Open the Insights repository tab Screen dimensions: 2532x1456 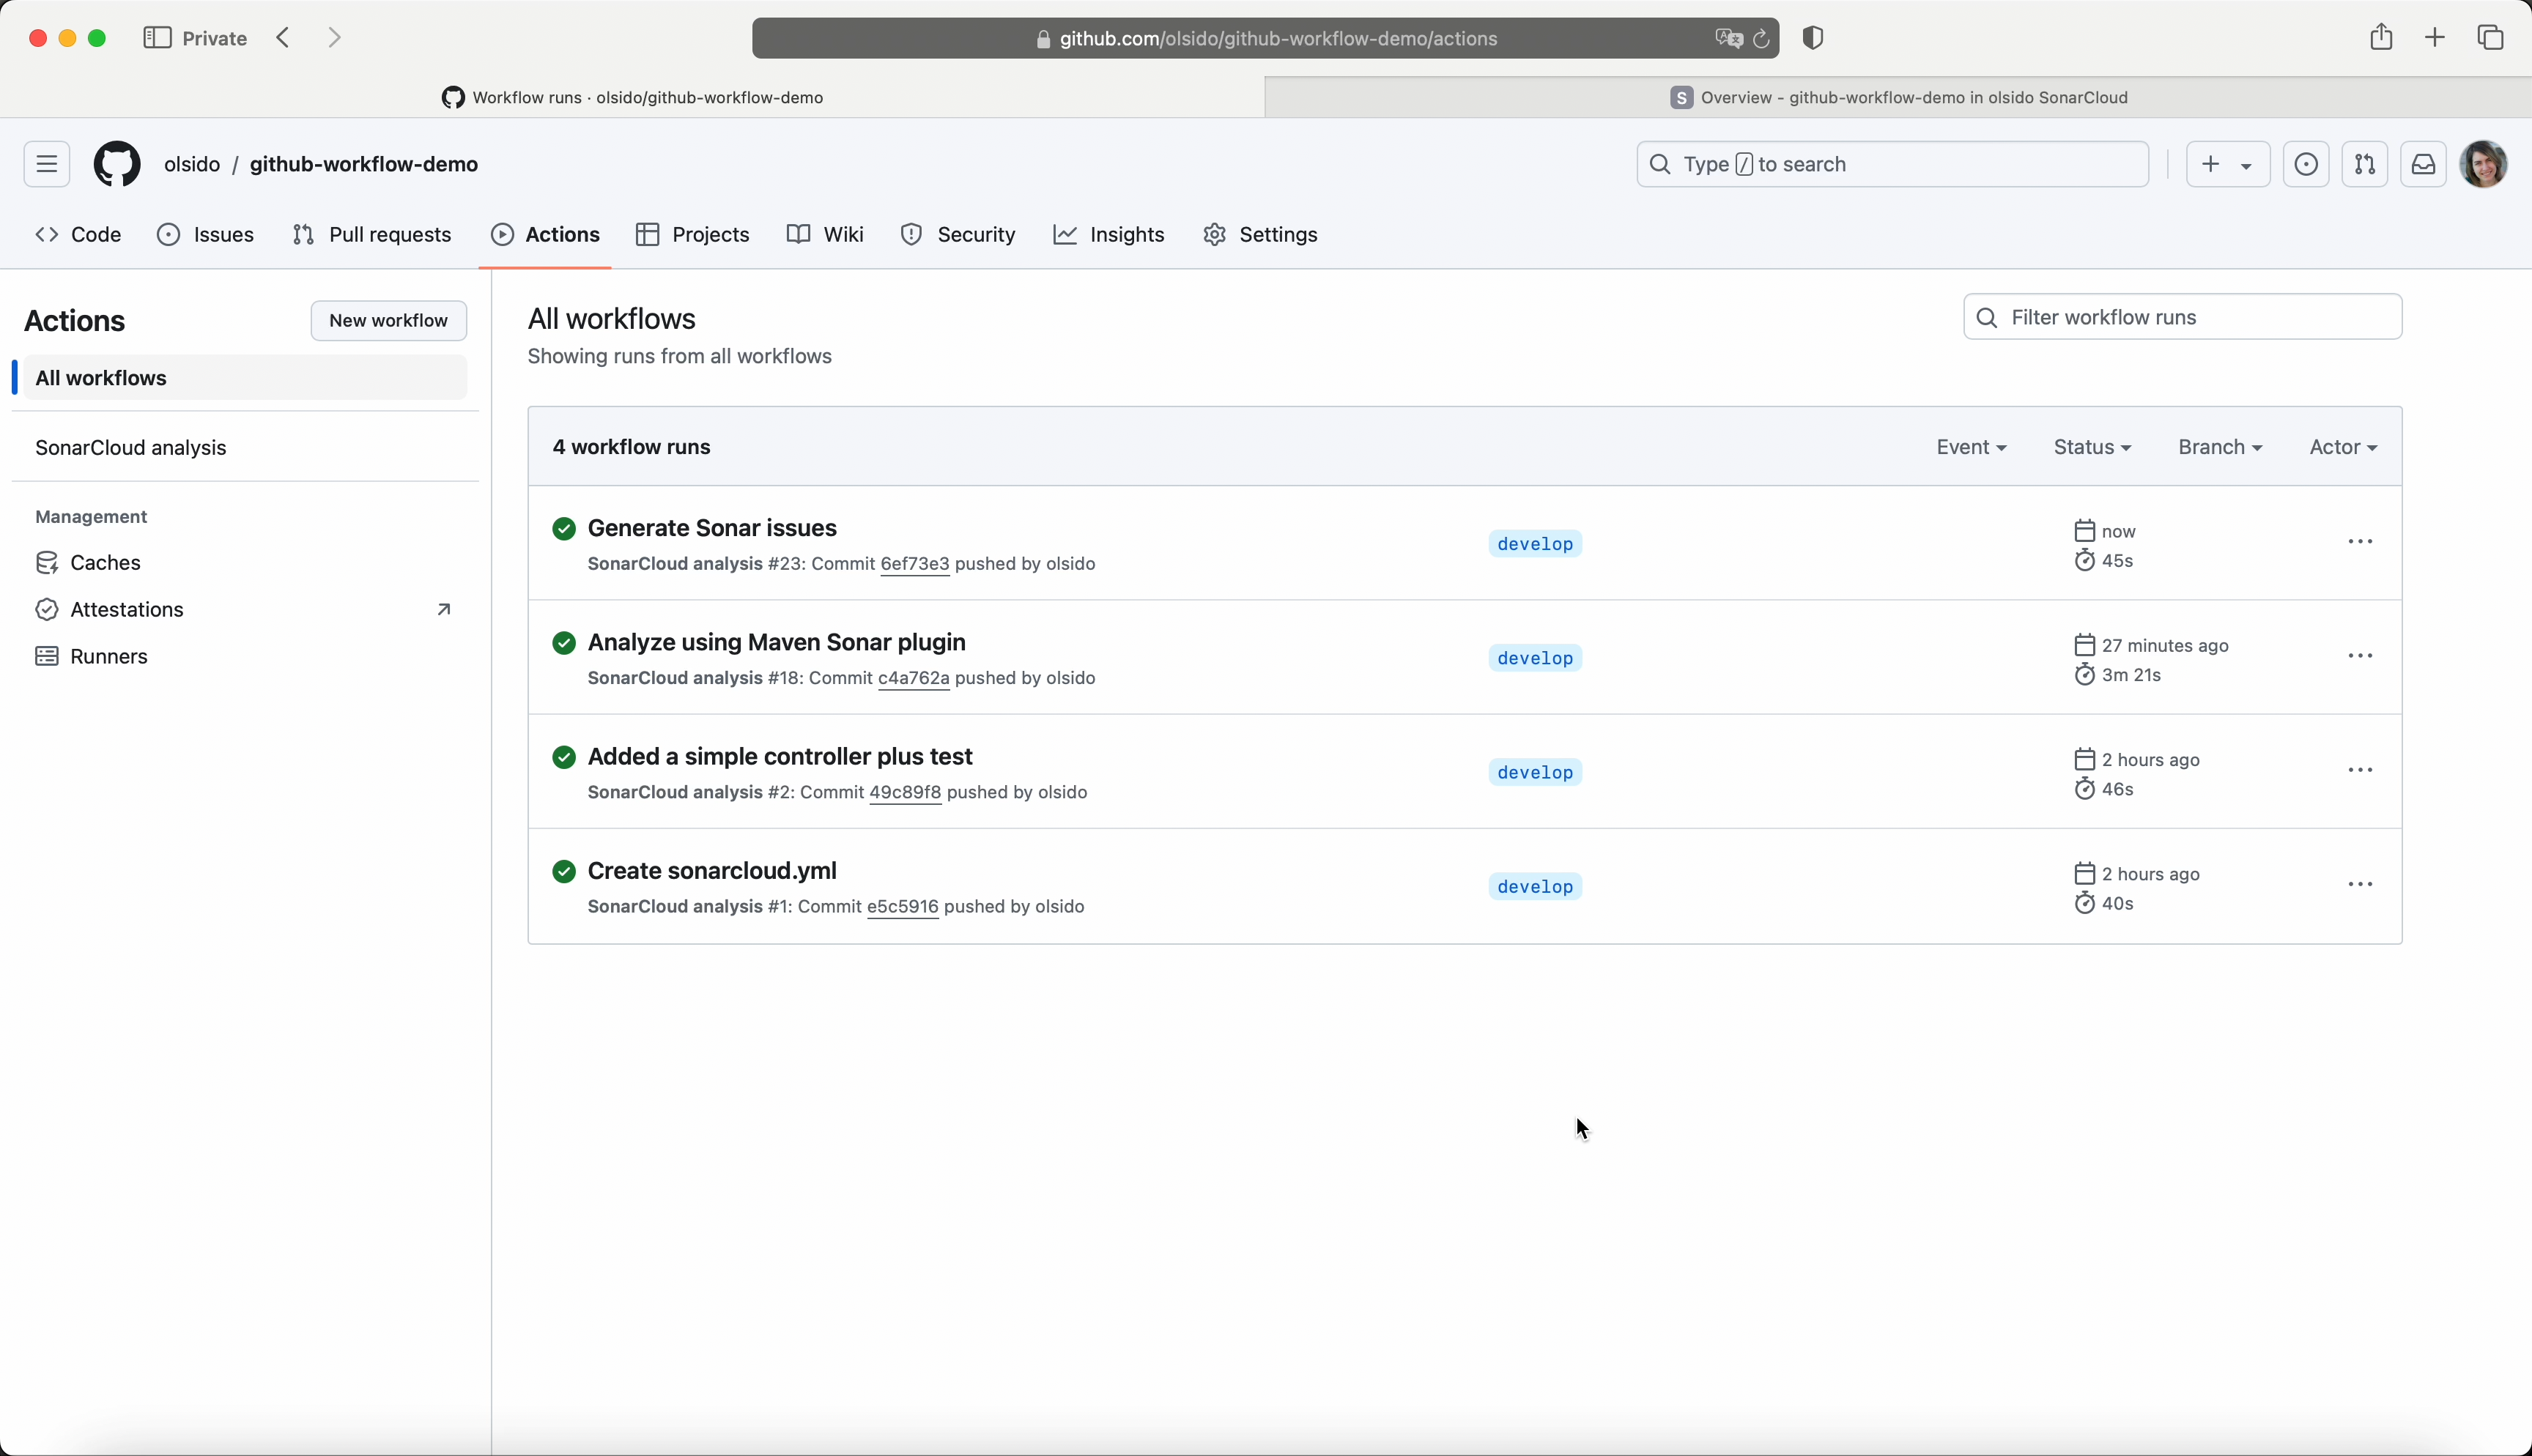1109,235
